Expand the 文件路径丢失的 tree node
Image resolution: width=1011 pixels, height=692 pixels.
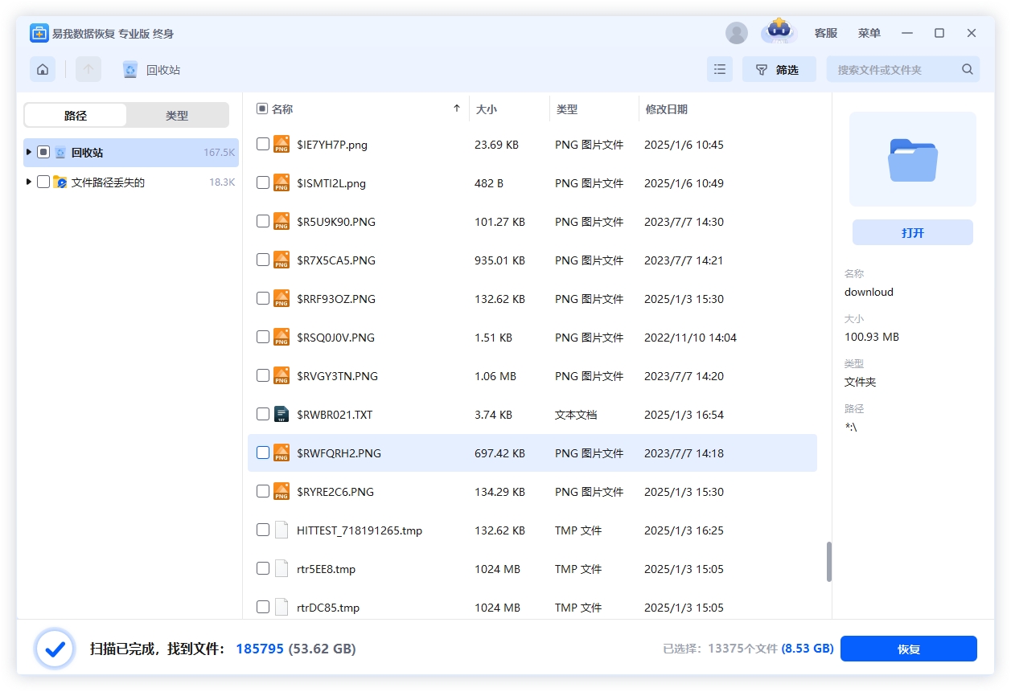(x=29, y=182)
